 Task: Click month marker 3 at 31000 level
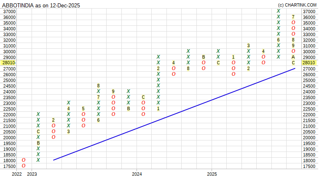248,46
